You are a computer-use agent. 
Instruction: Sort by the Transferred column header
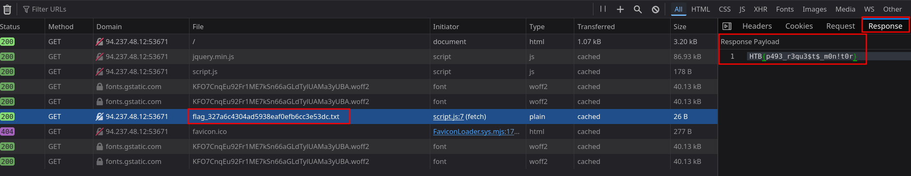596,27
